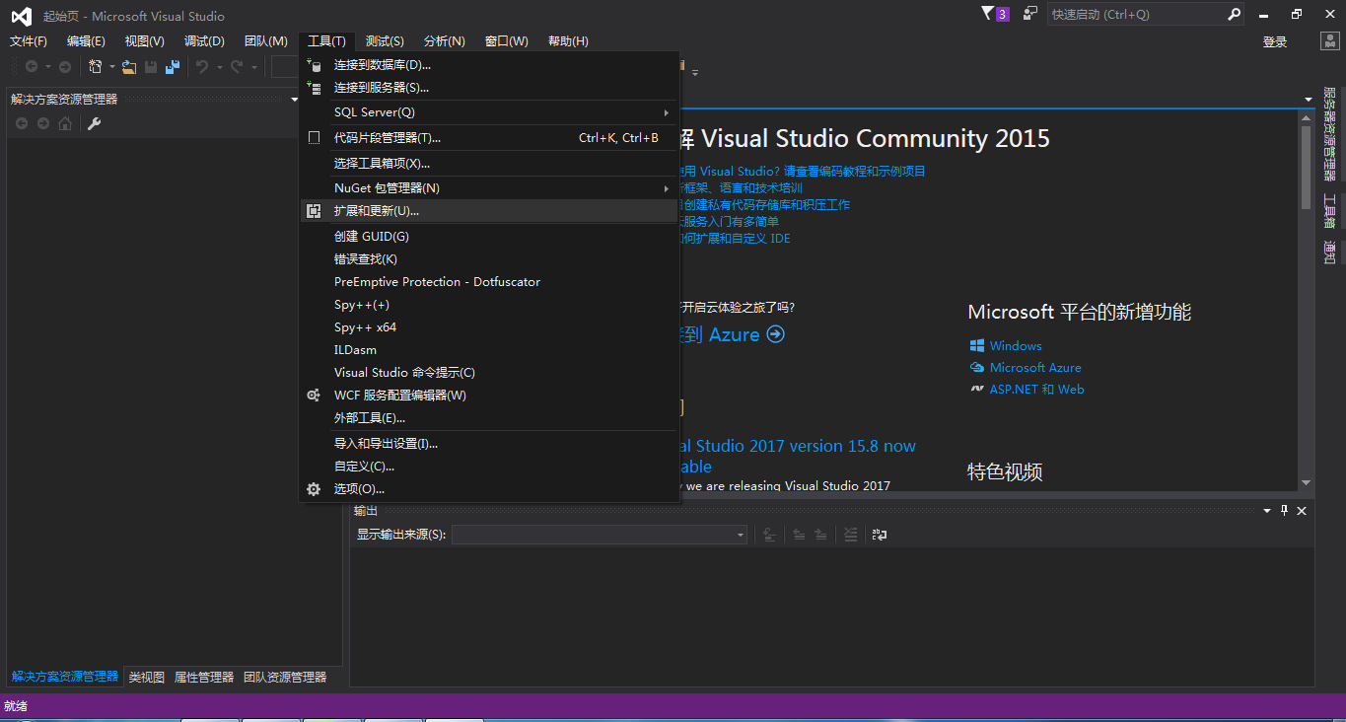The image size is (1346, 722).
Task: Open WCF Service Configuration Editor
Action: click(x=489, y=396)
